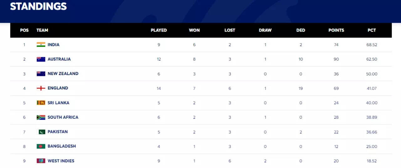Click the India flag icon
Viewport: 401px width, 168px height.
click(x=41, y=45)
